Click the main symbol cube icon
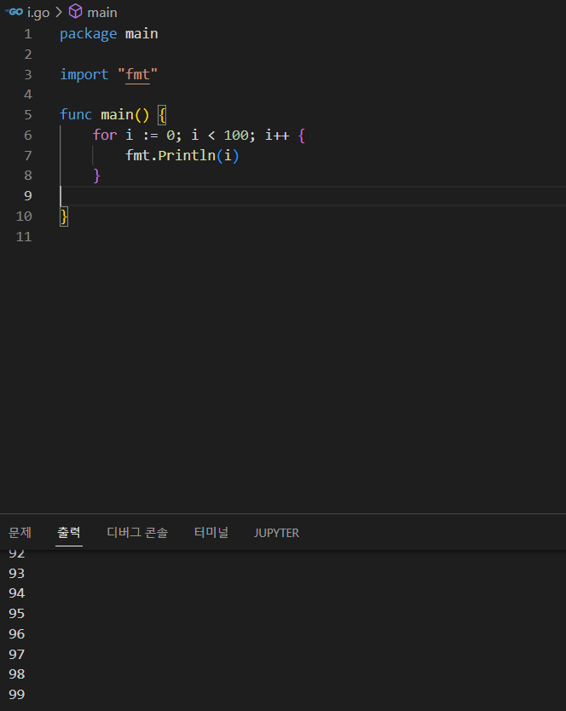Screen dimensions: 566x711 [x=75, y=11]
